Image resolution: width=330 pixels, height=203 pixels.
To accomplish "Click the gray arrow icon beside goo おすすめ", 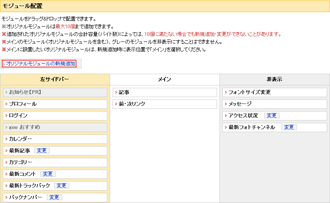I will 6,127.
